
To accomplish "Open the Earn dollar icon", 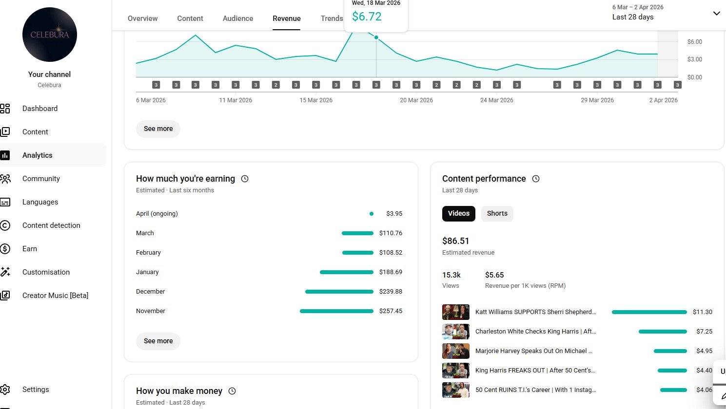I will pyautogui.click(x=5, y=249).
